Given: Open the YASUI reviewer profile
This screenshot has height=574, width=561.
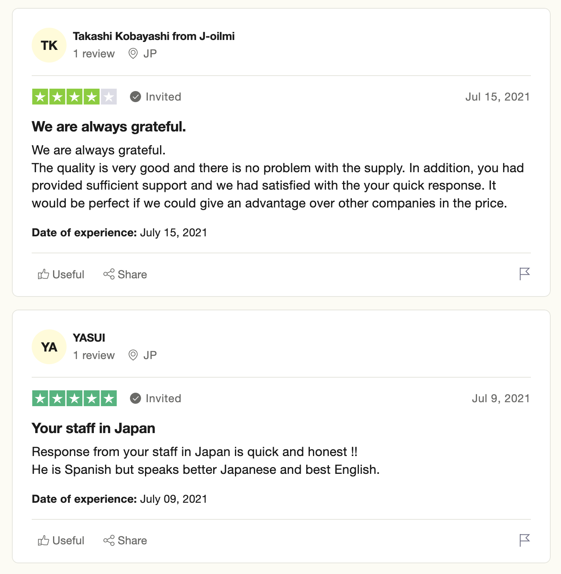Looking at the screenshot, I should point(89,338).
